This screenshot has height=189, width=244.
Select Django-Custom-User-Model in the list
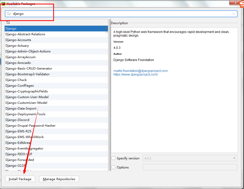pyautogui.click(x=56, y=97)
